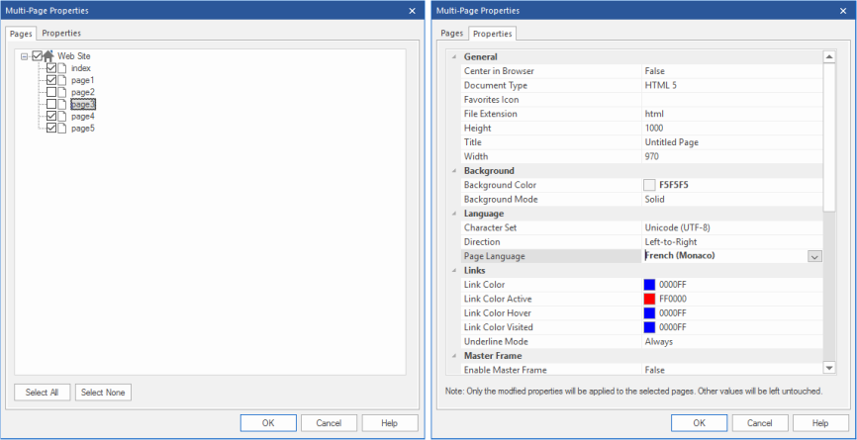This screenshot has height=440, width=857.
Task: Click the Select All button
Action: (x=43, y=393)
